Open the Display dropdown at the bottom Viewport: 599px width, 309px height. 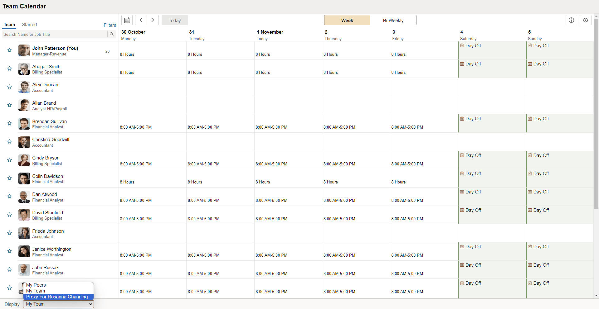(x=58, y=304)
